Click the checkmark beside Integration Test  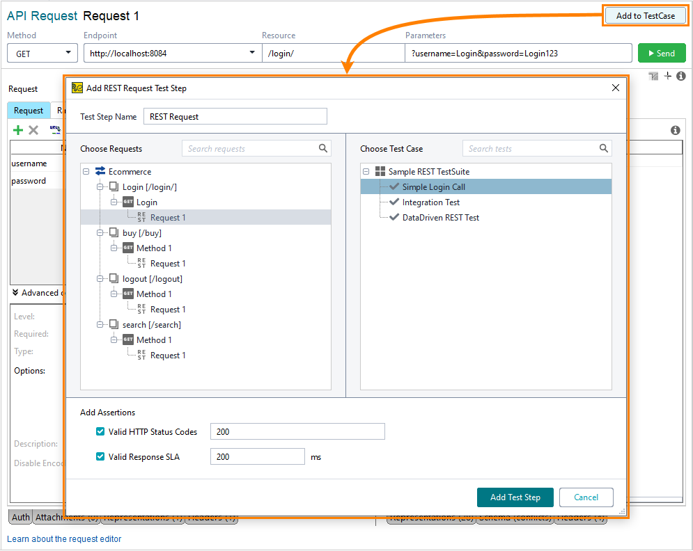(394, 201)
